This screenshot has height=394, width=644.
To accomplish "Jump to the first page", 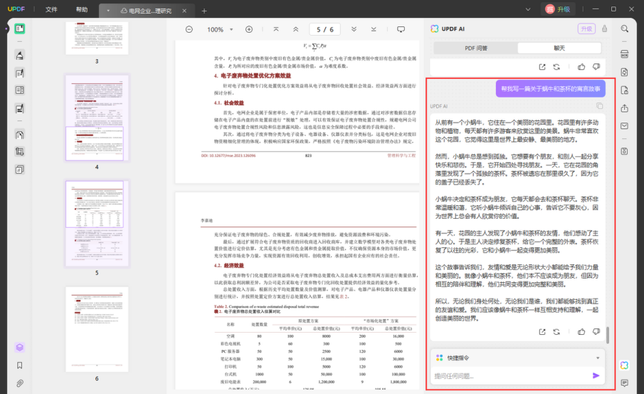I will click(276, 29).
